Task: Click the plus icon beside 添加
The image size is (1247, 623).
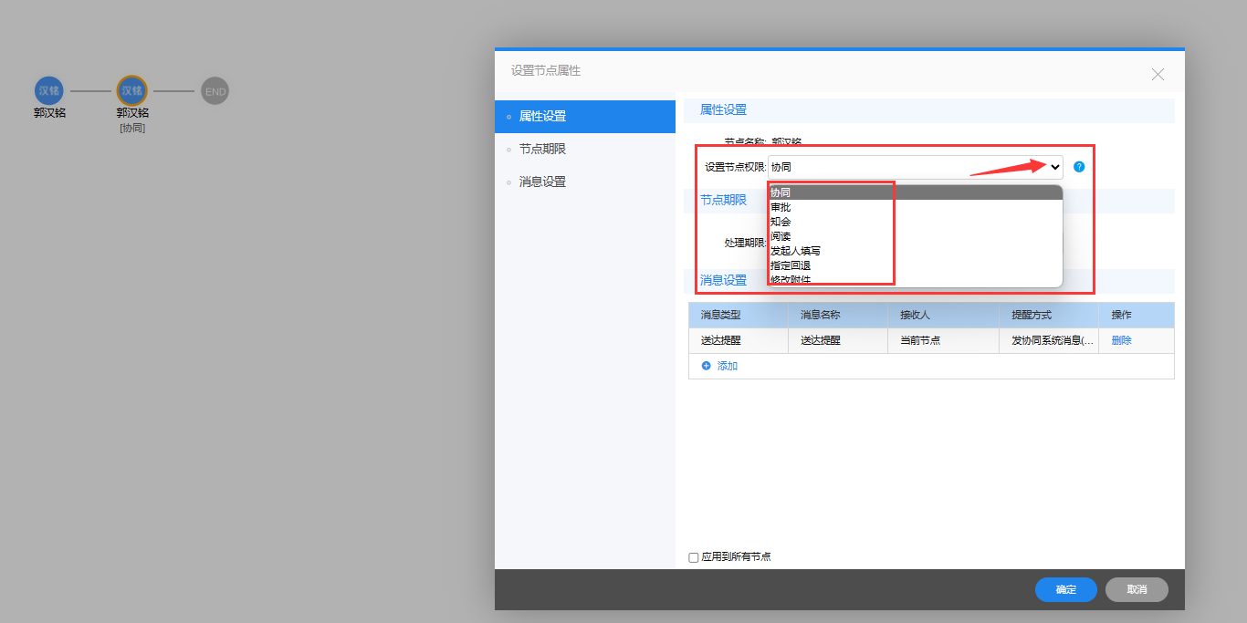Action: 706,366
